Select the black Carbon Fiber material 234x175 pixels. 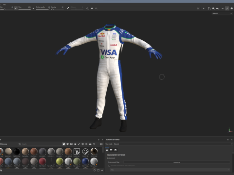(17, 152)
